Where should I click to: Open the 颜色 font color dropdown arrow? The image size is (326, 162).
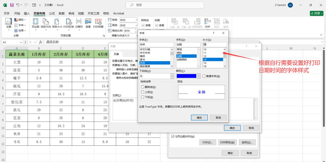click(199, 76)
